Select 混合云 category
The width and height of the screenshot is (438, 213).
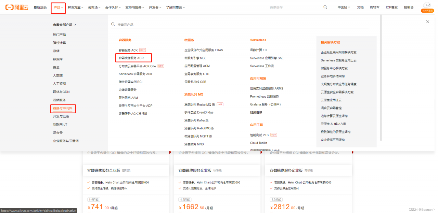[x=58, y=132]
